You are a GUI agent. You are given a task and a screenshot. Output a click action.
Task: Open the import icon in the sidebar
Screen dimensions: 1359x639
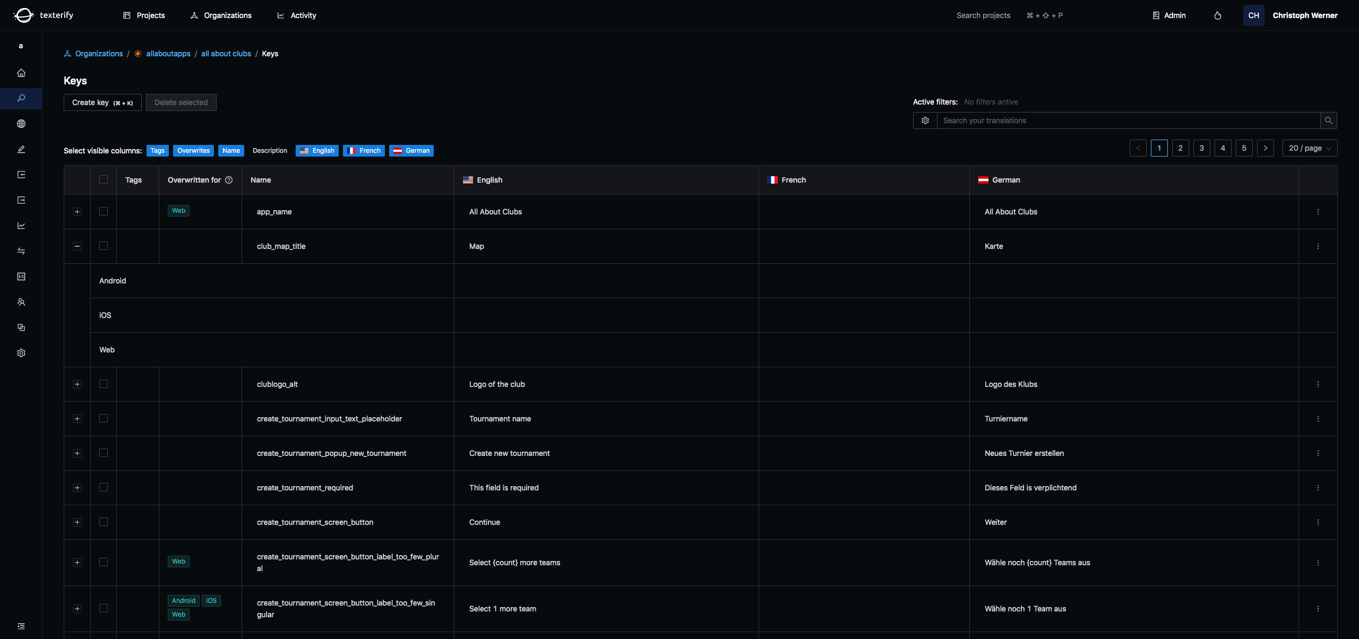tap(21, 175)
